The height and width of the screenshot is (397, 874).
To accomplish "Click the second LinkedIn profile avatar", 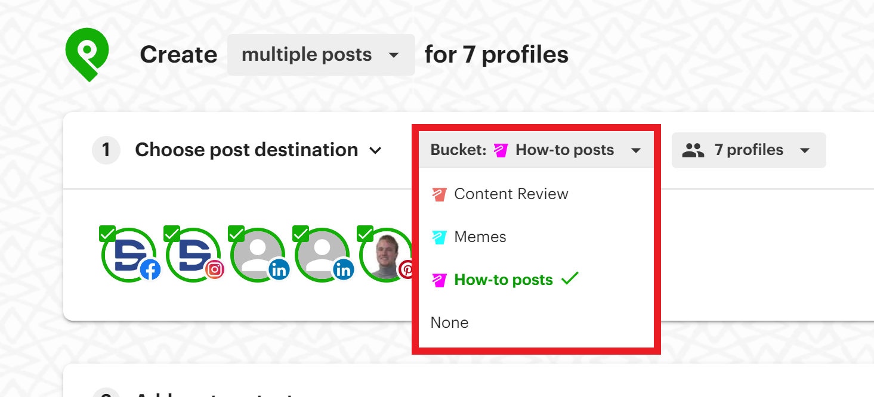I will [x=323, y=253].
